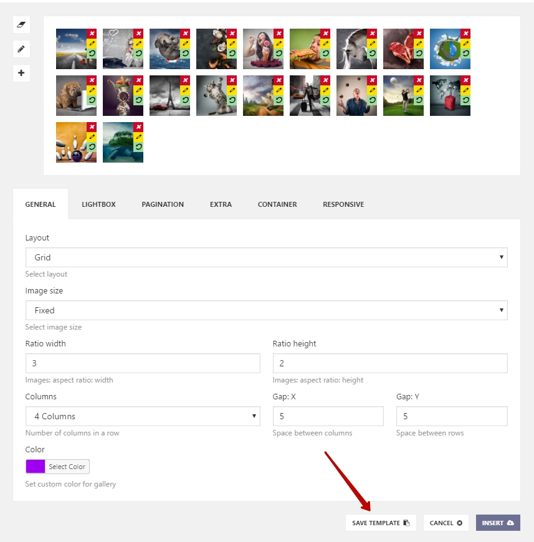Open the Image size dropdown showing Fixed

[267, 310]
